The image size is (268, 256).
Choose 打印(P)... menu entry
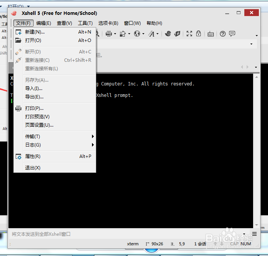click(55, 108)
